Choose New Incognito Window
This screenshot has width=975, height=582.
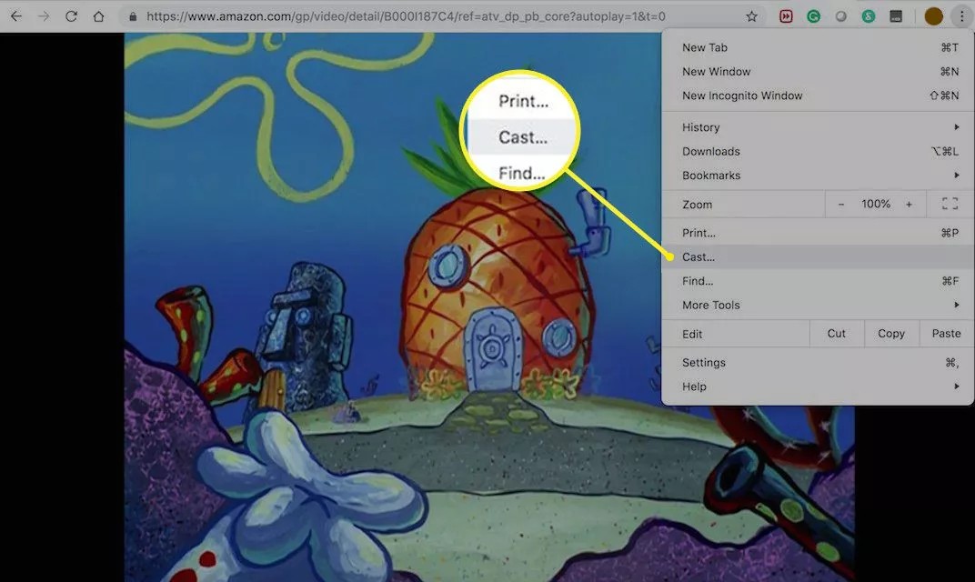pos(742,95)
